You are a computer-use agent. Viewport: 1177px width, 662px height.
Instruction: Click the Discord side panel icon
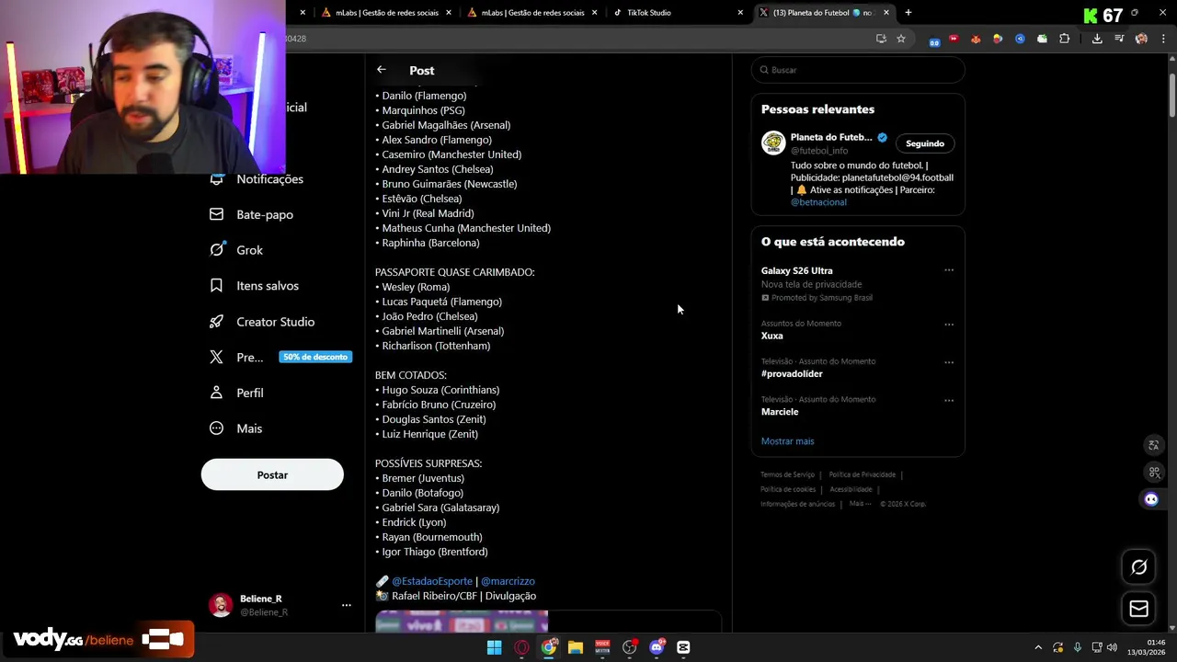[1151, 498]
